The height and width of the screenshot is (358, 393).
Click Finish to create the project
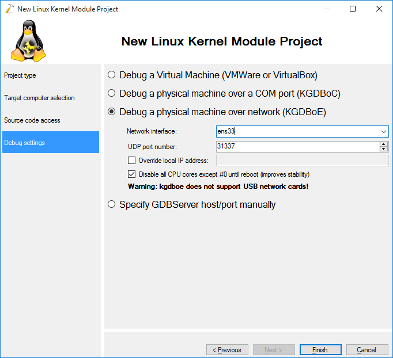[320, 350]
